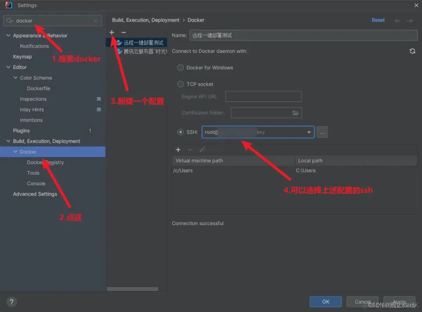The width and height of the screenshot is (422, 312).
Task: Click Virtual machine path column header
Action: (x=233, y=161)
